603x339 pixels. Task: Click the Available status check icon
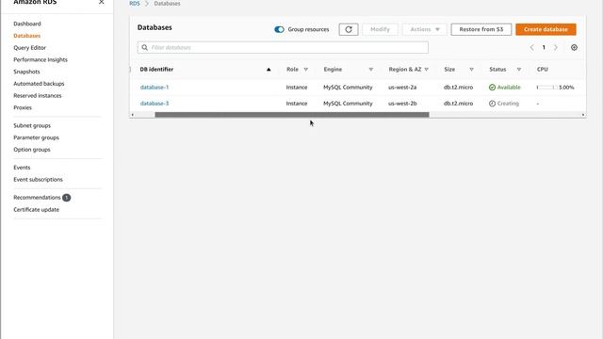coord(492,88)
